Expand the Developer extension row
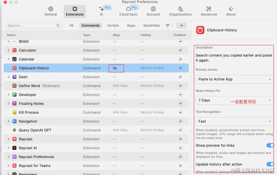This screenshot has height=175, width=277. [8, 95]
